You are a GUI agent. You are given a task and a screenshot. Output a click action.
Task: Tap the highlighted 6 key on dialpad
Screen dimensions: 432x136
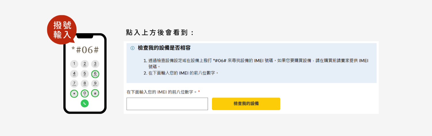coord(95,74)
